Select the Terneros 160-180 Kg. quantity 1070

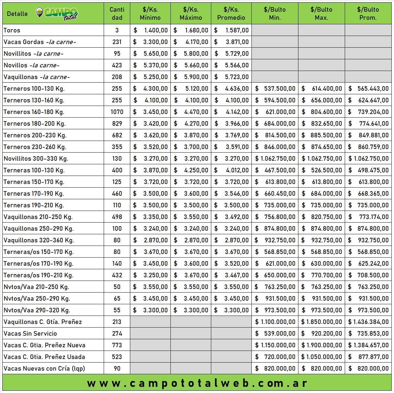[x=117, y=112]
